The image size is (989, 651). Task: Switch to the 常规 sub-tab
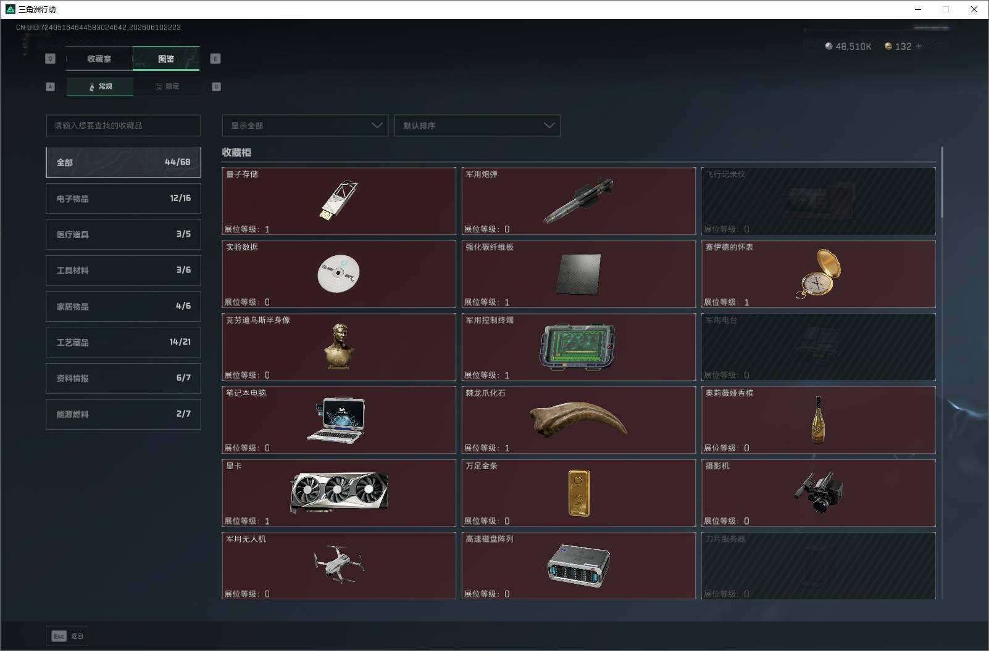[100, 86]
